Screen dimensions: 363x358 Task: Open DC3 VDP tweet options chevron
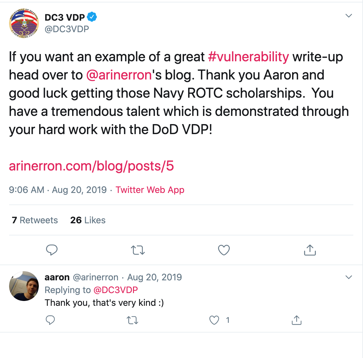[x=349, y=16]
